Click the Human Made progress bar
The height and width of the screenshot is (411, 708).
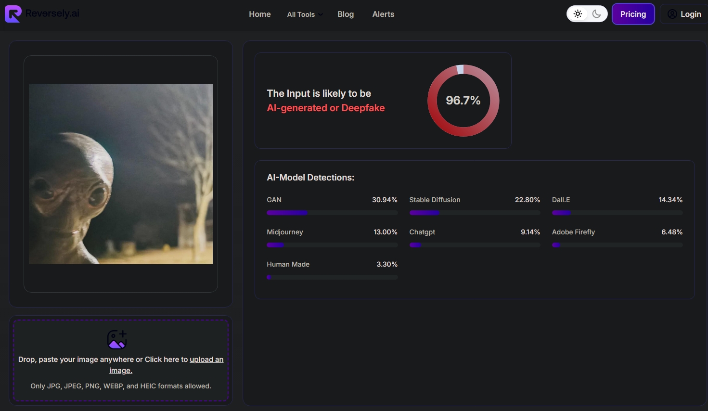[332, 277]
